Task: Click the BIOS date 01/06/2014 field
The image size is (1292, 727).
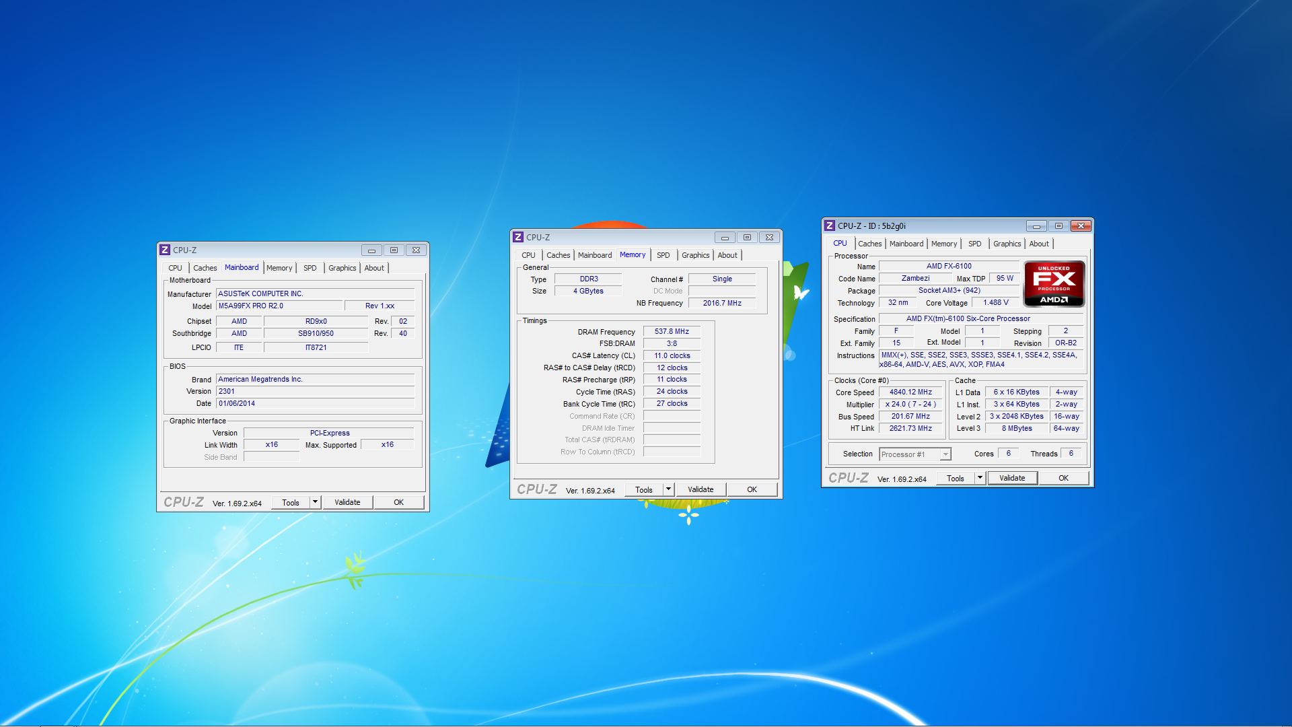Action: 315,403
